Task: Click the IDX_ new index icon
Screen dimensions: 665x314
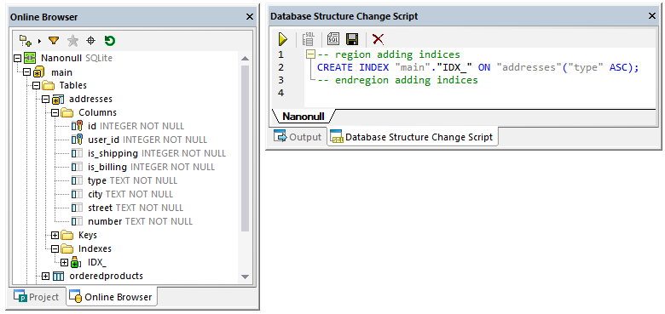Action: 76,262
